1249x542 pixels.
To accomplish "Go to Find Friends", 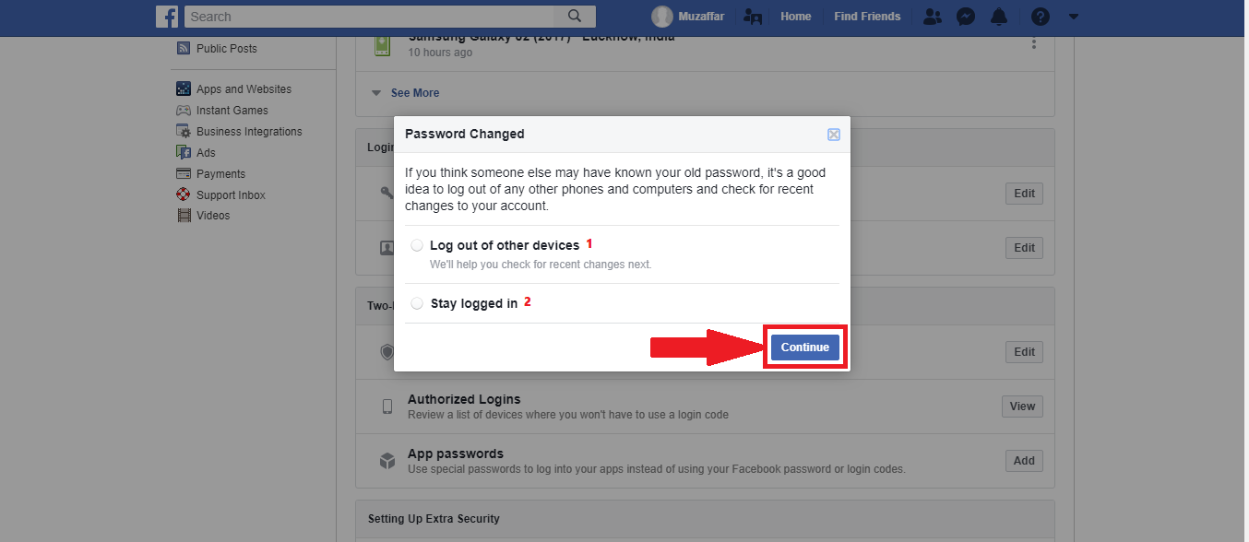I will pyautogui.click(x=867, y=16).
